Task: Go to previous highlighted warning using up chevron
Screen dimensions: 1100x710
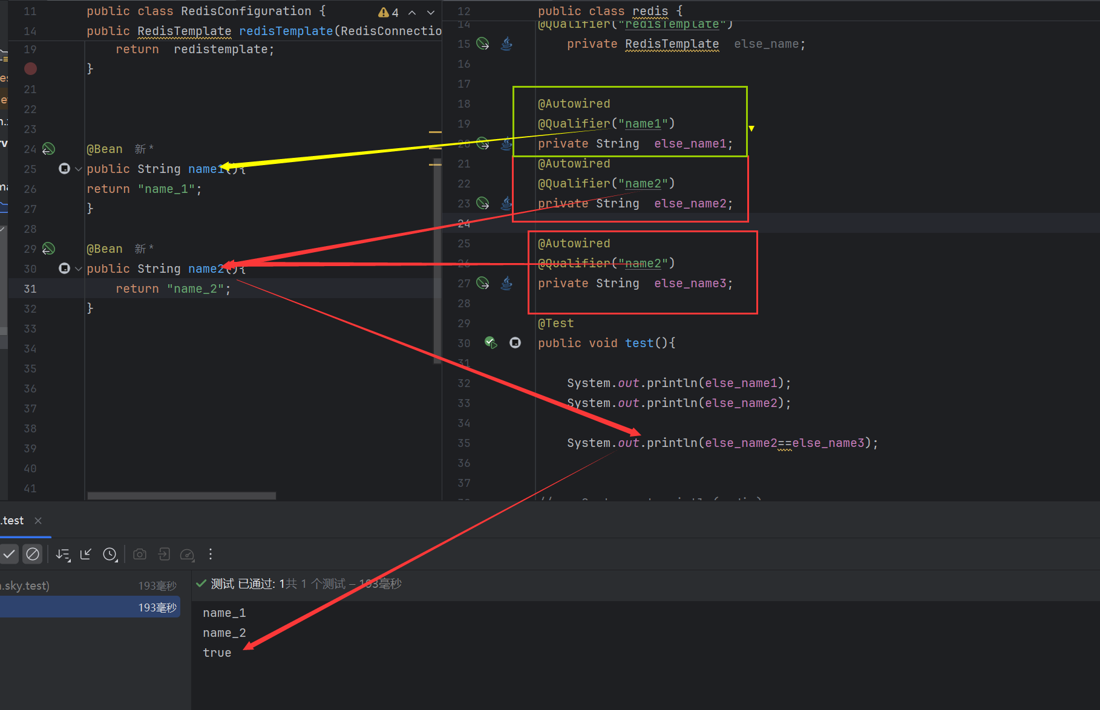Action: 412,12
